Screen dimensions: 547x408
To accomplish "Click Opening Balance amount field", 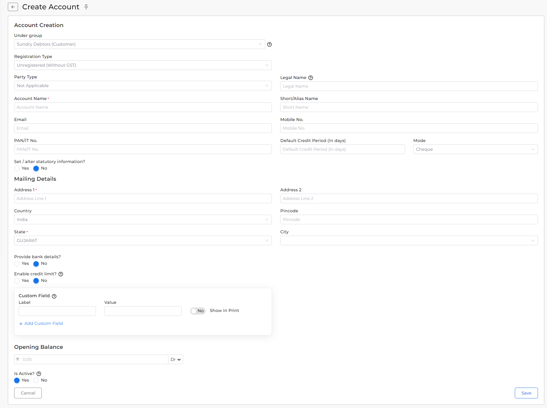I will click(x=91, y=359).
